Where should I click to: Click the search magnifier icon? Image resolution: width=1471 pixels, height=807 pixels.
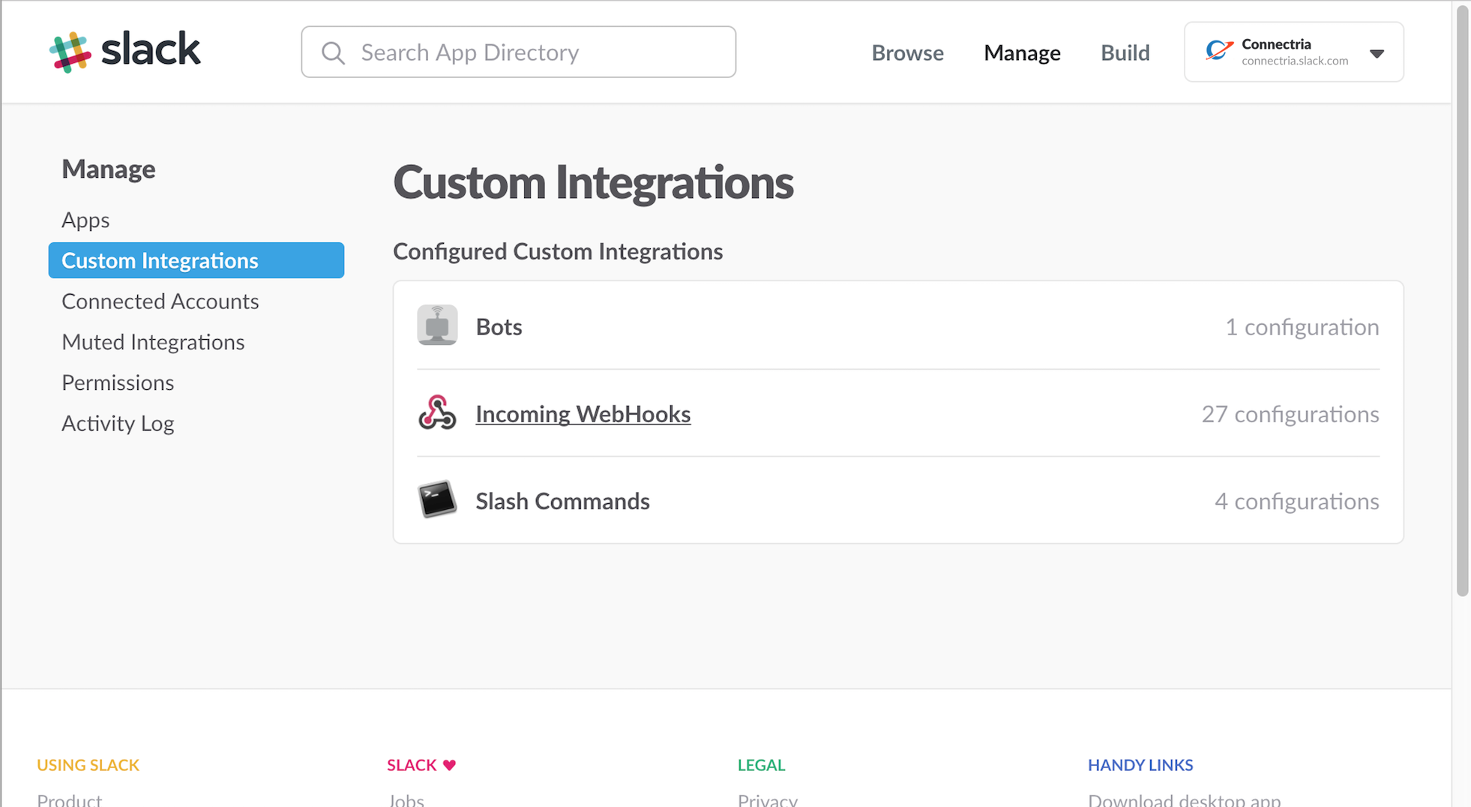[333, 52]
